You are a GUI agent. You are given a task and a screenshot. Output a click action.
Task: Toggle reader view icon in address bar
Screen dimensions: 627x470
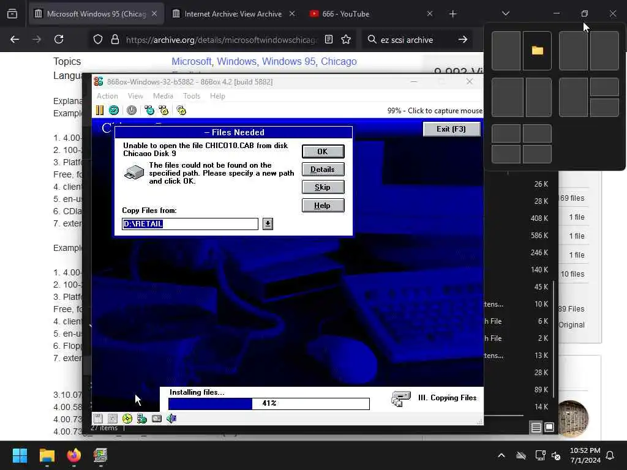[329, 39]
